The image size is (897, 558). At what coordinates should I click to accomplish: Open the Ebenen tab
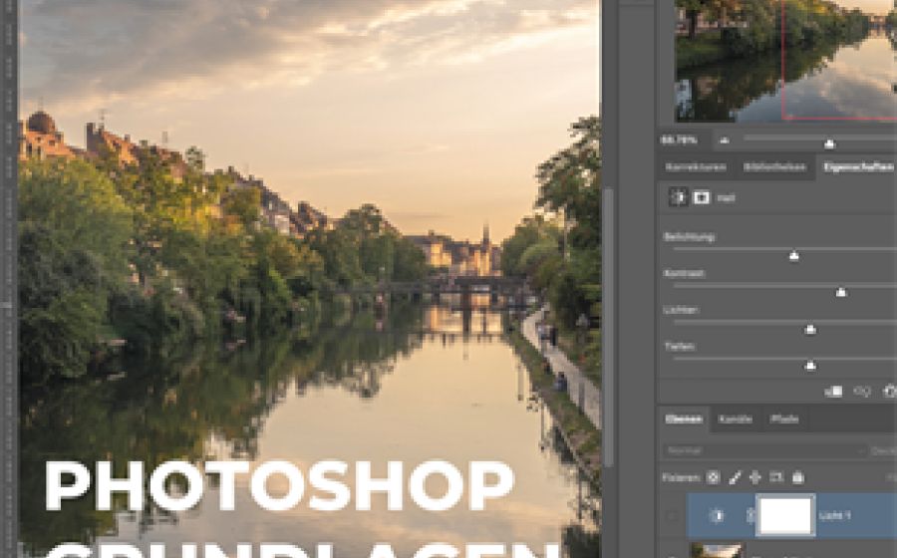tap(684, 419)
